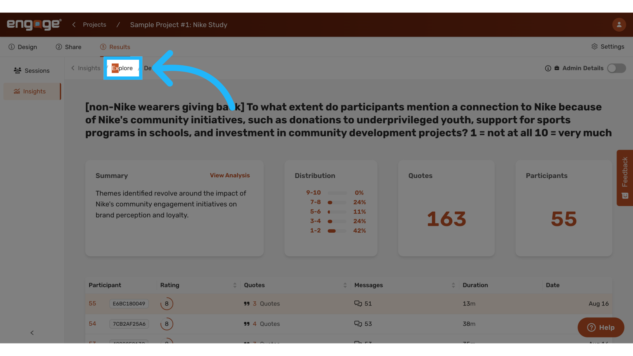The height and width of the screenshot is (356, 633).
Task: Go to the Share step tab
Action: tap(69, 47)
